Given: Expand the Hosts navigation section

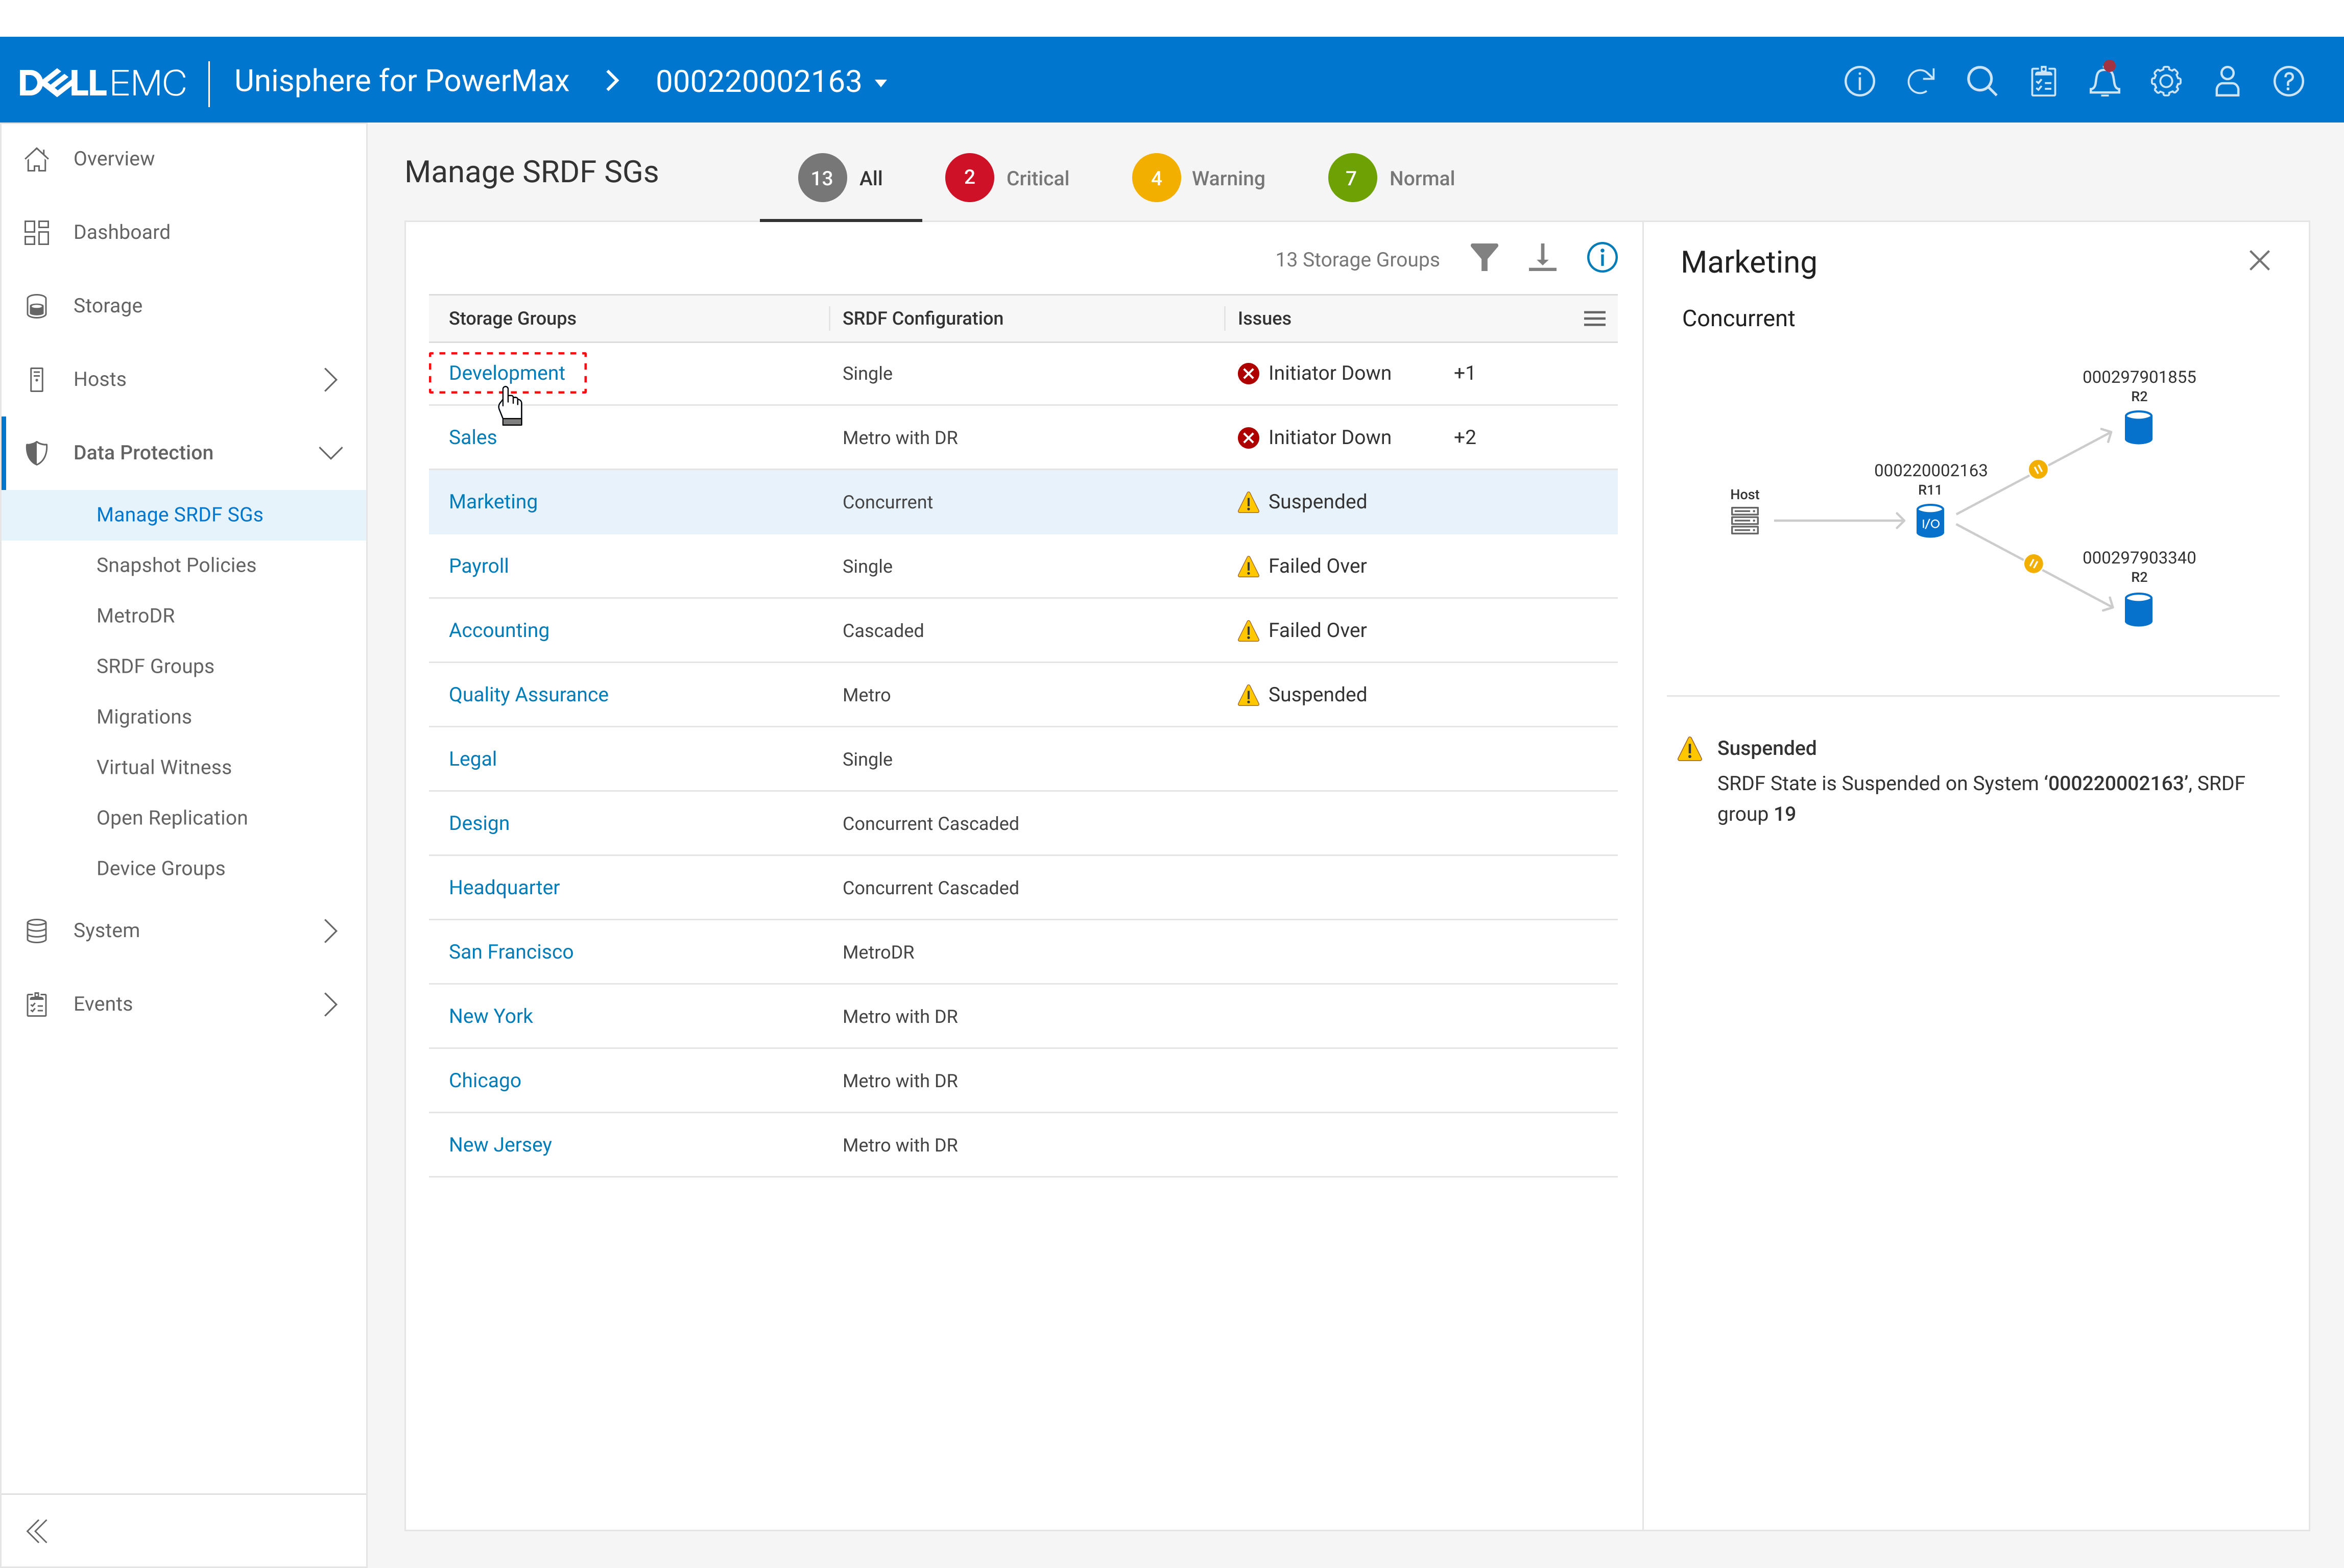Looking at the screenshot, I should coord(330,379).
